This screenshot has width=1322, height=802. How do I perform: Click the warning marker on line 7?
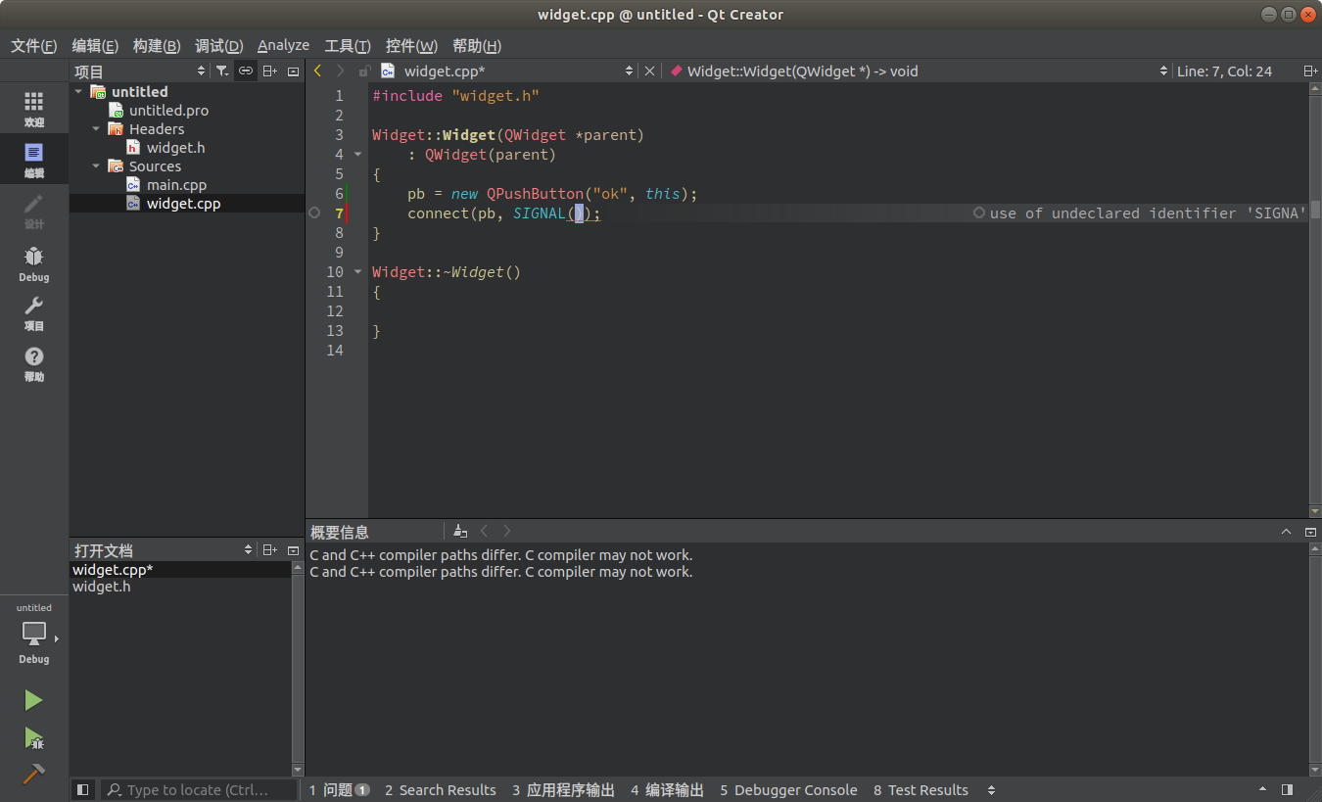(x=314, y=212)
